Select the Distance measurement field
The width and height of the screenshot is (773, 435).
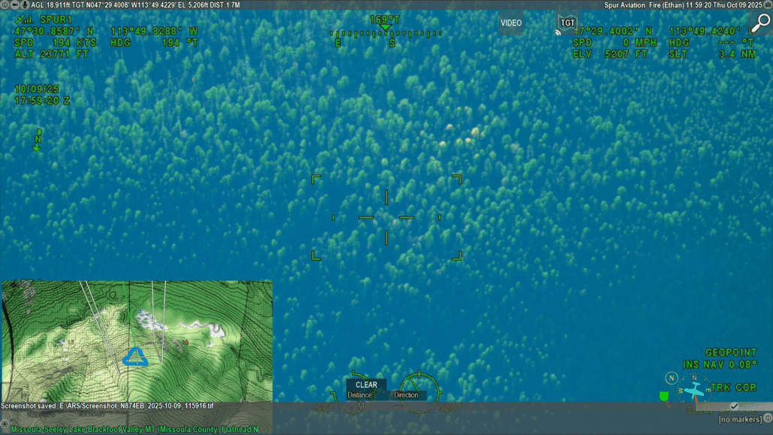(x=359, y=395)
